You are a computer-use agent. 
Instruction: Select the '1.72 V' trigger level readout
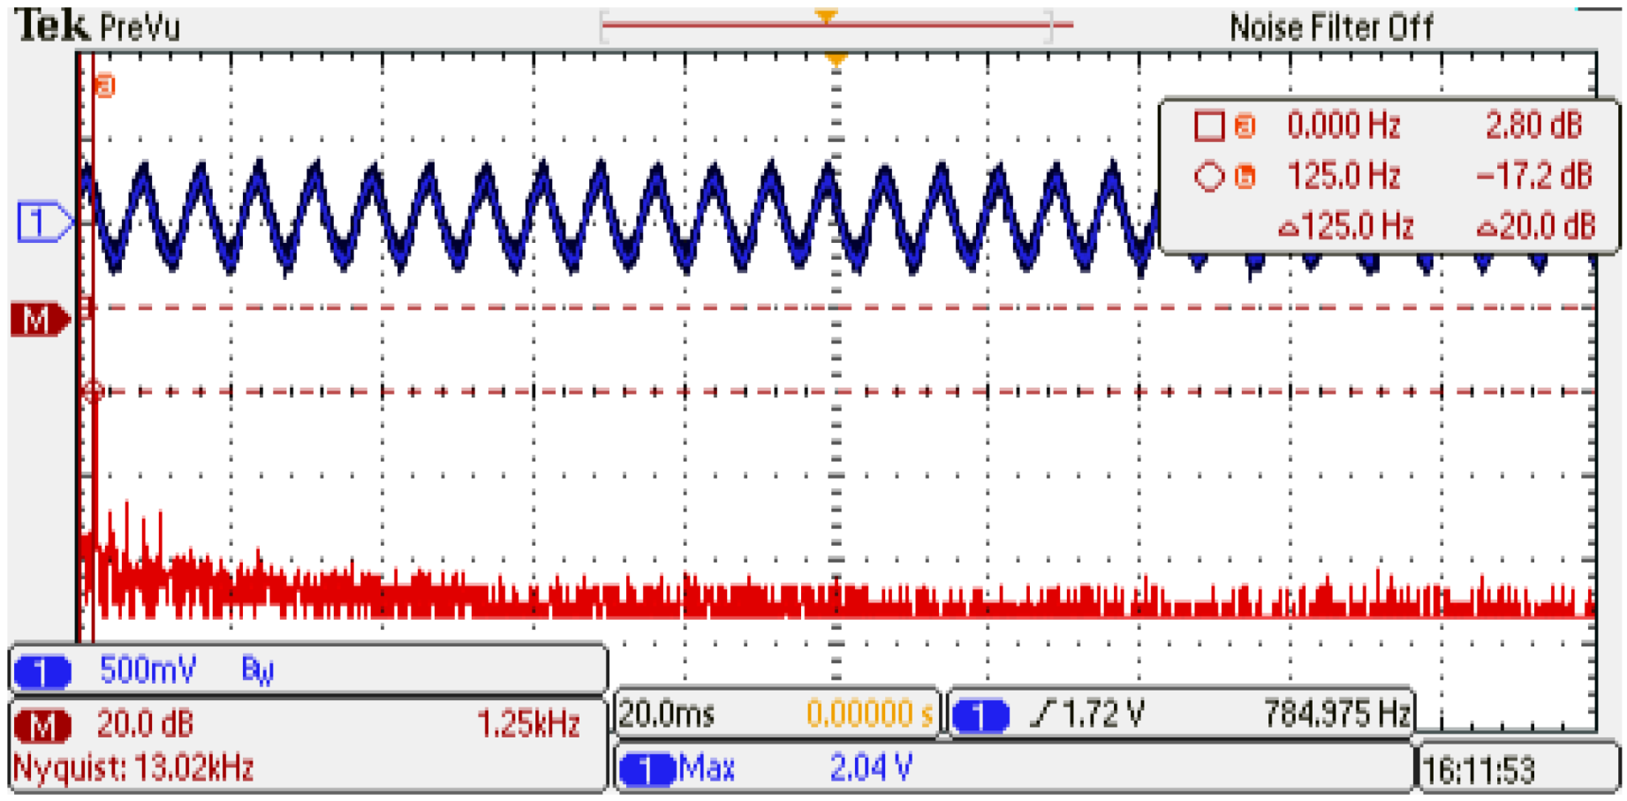(x=1103, y=714)
